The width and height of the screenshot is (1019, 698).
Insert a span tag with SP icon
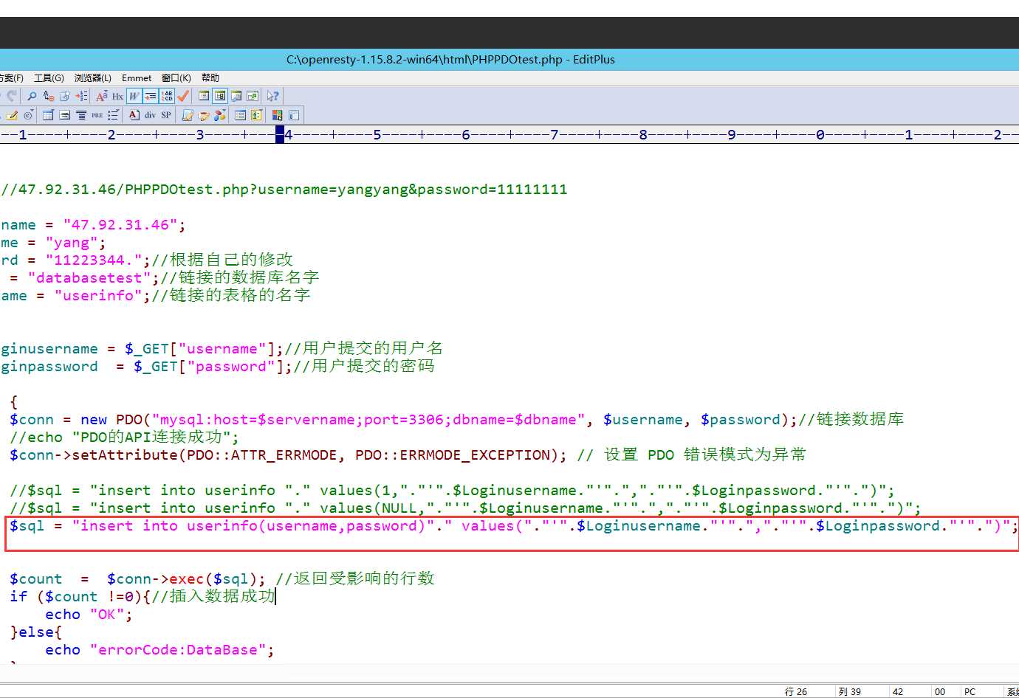(x=166, y=115)
